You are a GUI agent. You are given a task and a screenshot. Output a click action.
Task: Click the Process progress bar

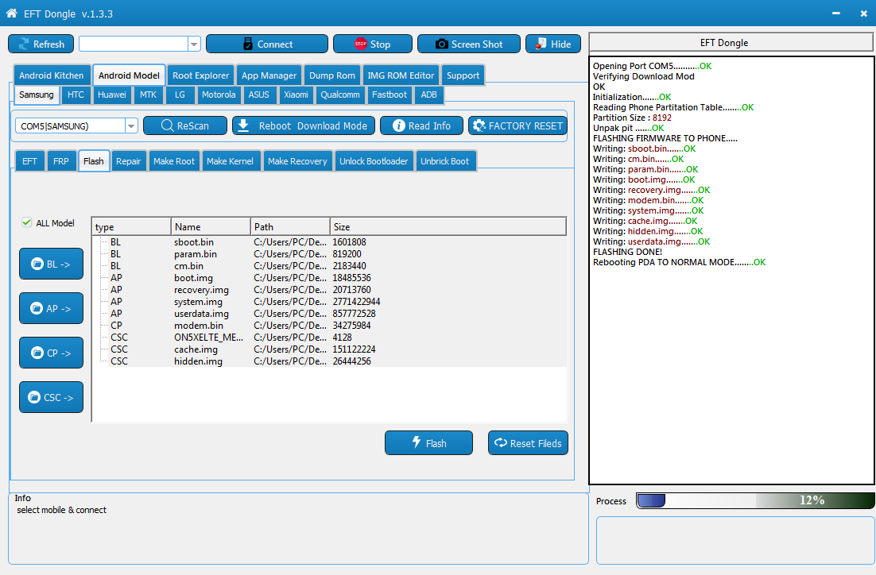click(x=755, y=500)
